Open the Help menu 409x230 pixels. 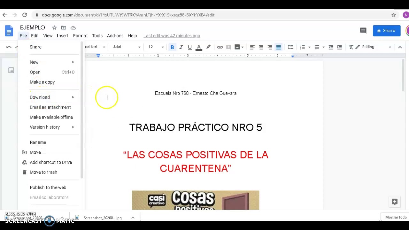[132, 36]
